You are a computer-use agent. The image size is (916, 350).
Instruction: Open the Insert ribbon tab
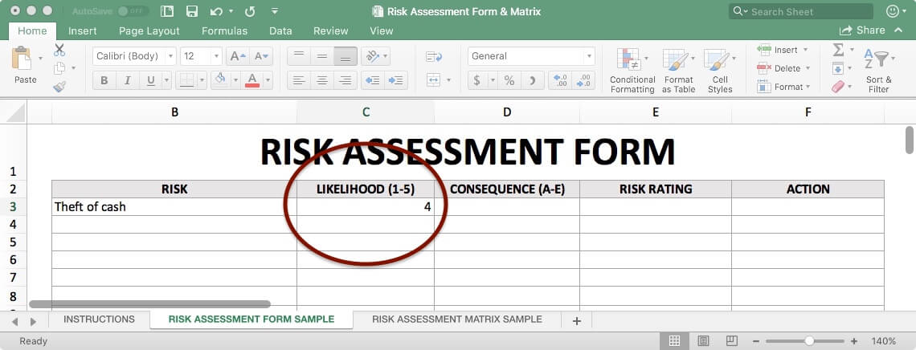(x=83, y=31)
